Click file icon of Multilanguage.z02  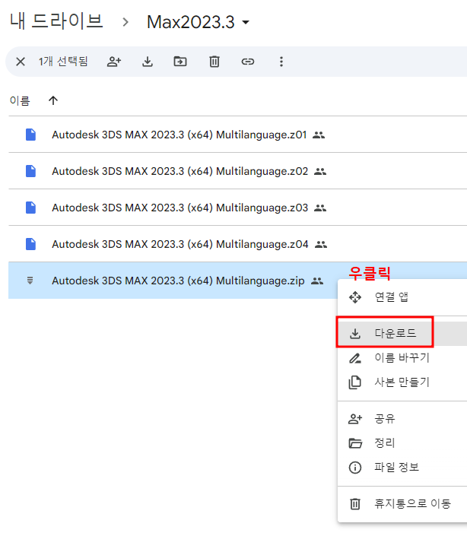(30, 171)
